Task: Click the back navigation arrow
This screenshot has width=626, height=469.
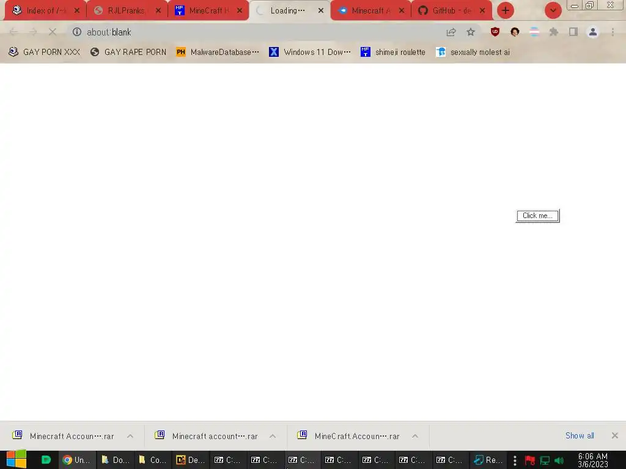Action: (13, 32)
